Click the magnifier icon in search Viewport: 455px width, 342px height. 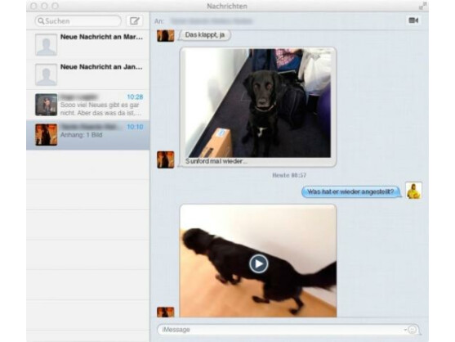tap(41, 21)
